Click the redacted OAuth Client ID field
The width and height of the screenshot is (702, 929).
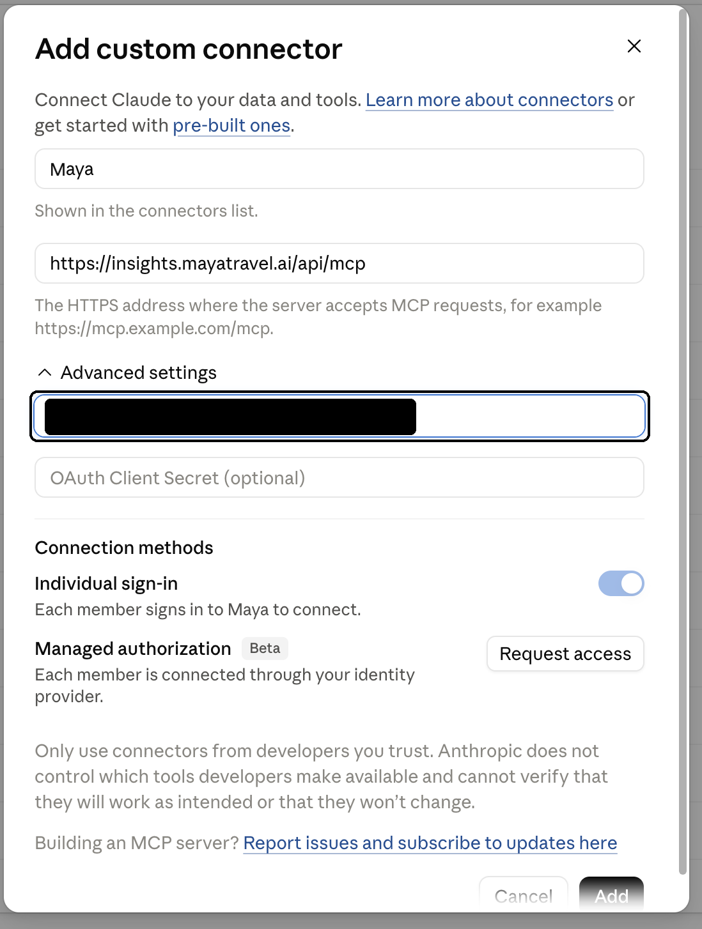(339, 416)
